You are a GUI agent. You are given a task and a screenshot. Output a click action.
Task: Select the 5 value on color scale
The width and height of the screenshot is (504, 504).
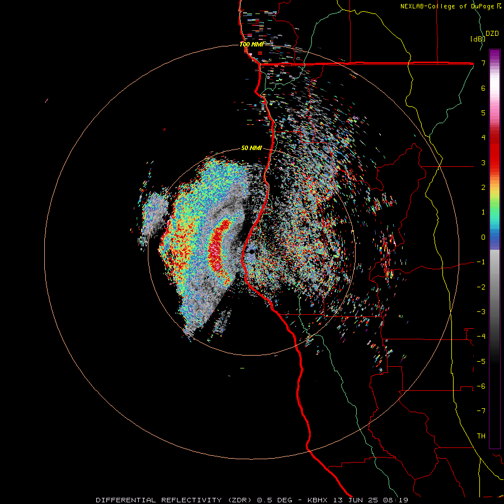tap(483, 113)
